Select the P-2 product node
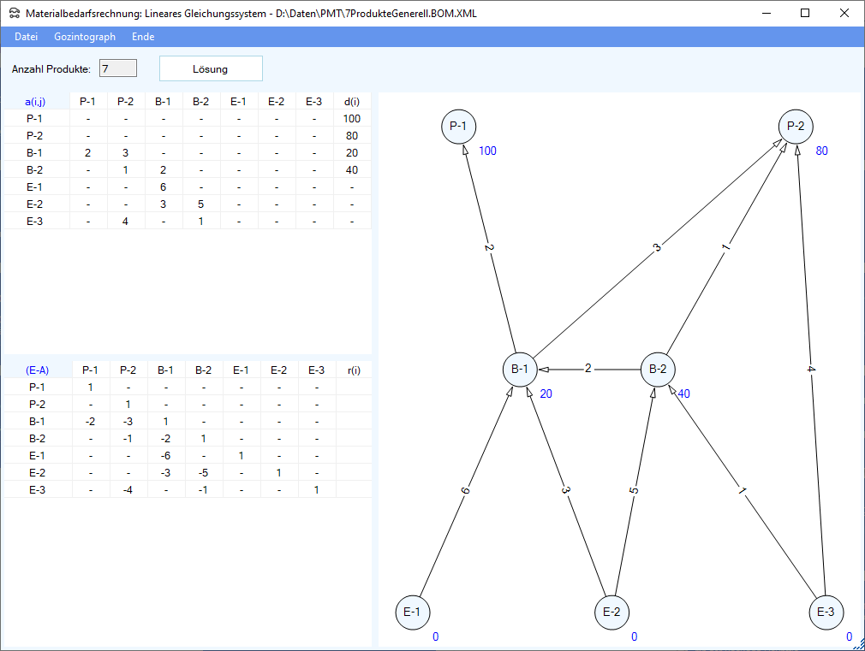 point(796,127)
